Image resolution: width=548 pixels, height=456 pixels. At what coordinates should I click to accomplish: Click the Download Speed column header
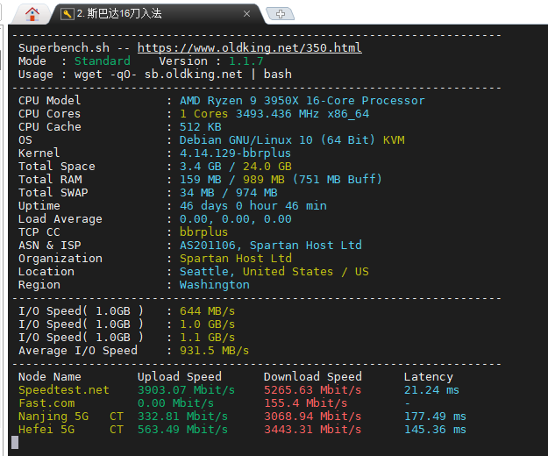(312, 377)
